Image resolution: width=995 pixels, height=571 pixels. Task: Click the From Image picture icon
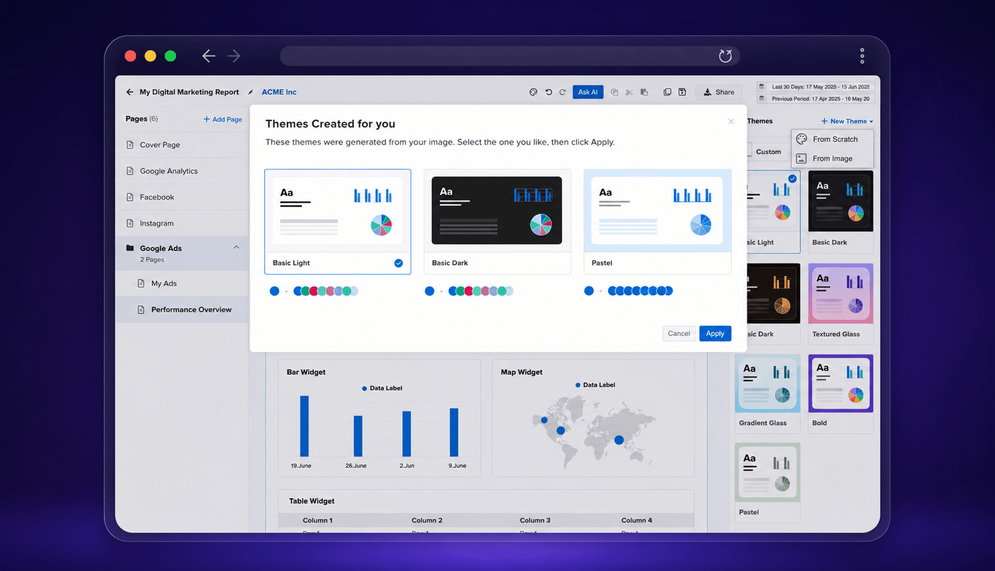[x=801, y=159]
